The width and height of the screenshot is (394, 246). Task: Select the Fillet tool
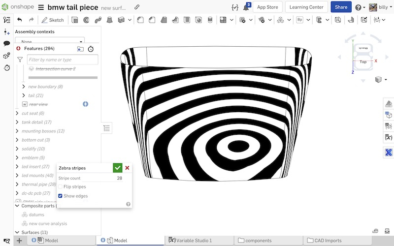(x=140, y=20)
